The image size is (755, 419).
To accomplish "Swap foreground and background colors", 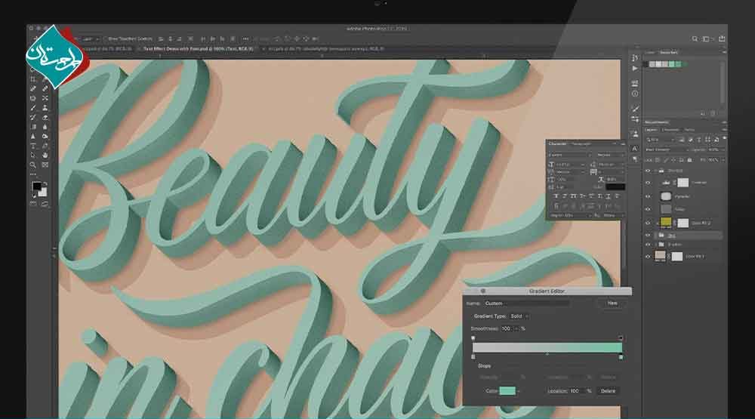I will point(45,183).
